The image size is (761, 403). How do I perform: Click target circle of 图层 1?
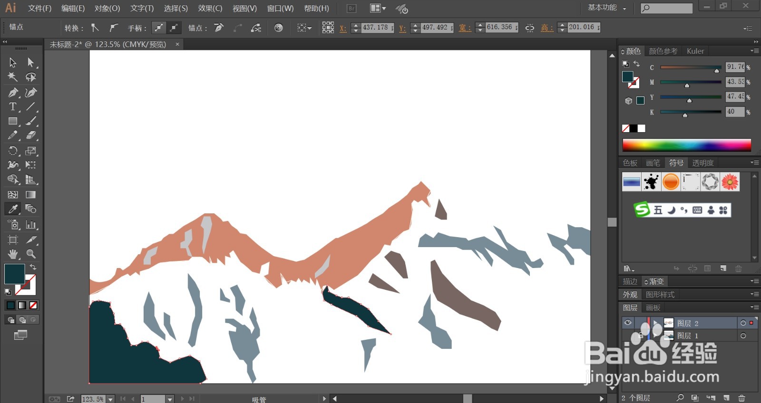pyautogui.click(x=743, y=336)
